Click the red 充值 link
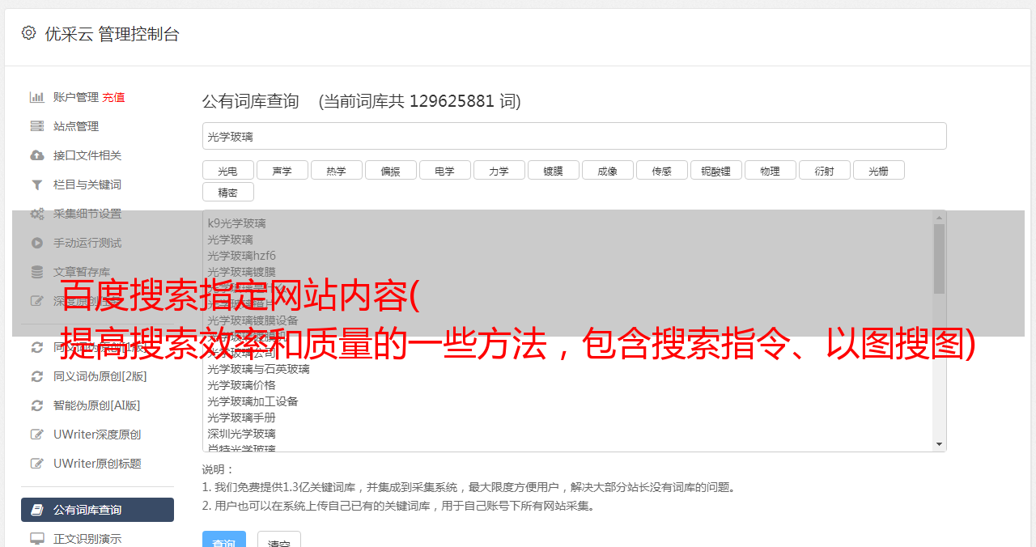Viewport: 1036px width, 547px height. (x=113, y=97)
